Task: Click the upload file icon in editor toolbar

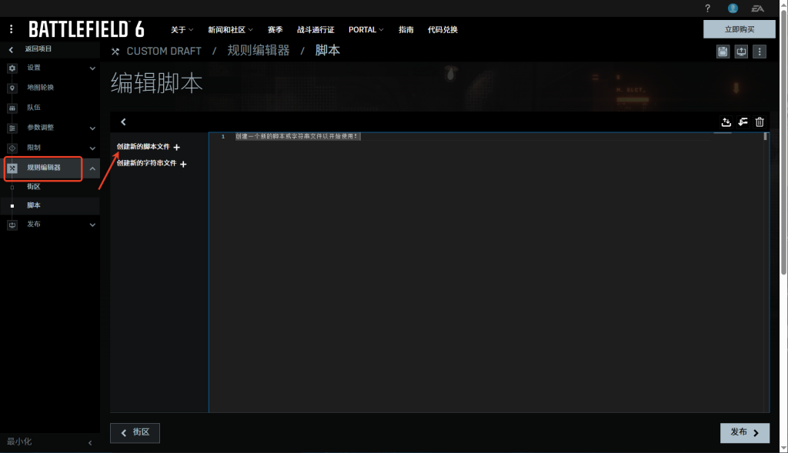Action: pyautogui.click(x=726, y=122)
